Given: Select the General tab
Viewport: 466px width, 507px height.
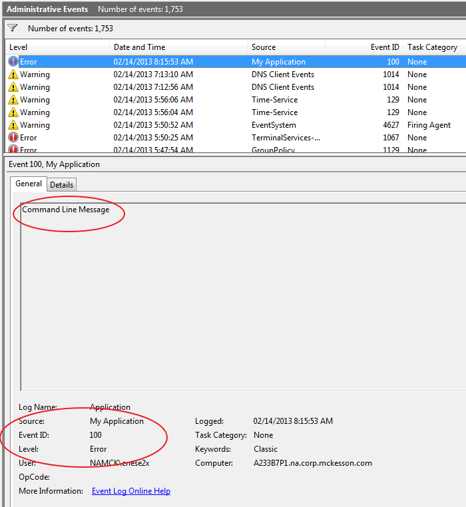Looking at the screenshot, I should coord(29,184).
